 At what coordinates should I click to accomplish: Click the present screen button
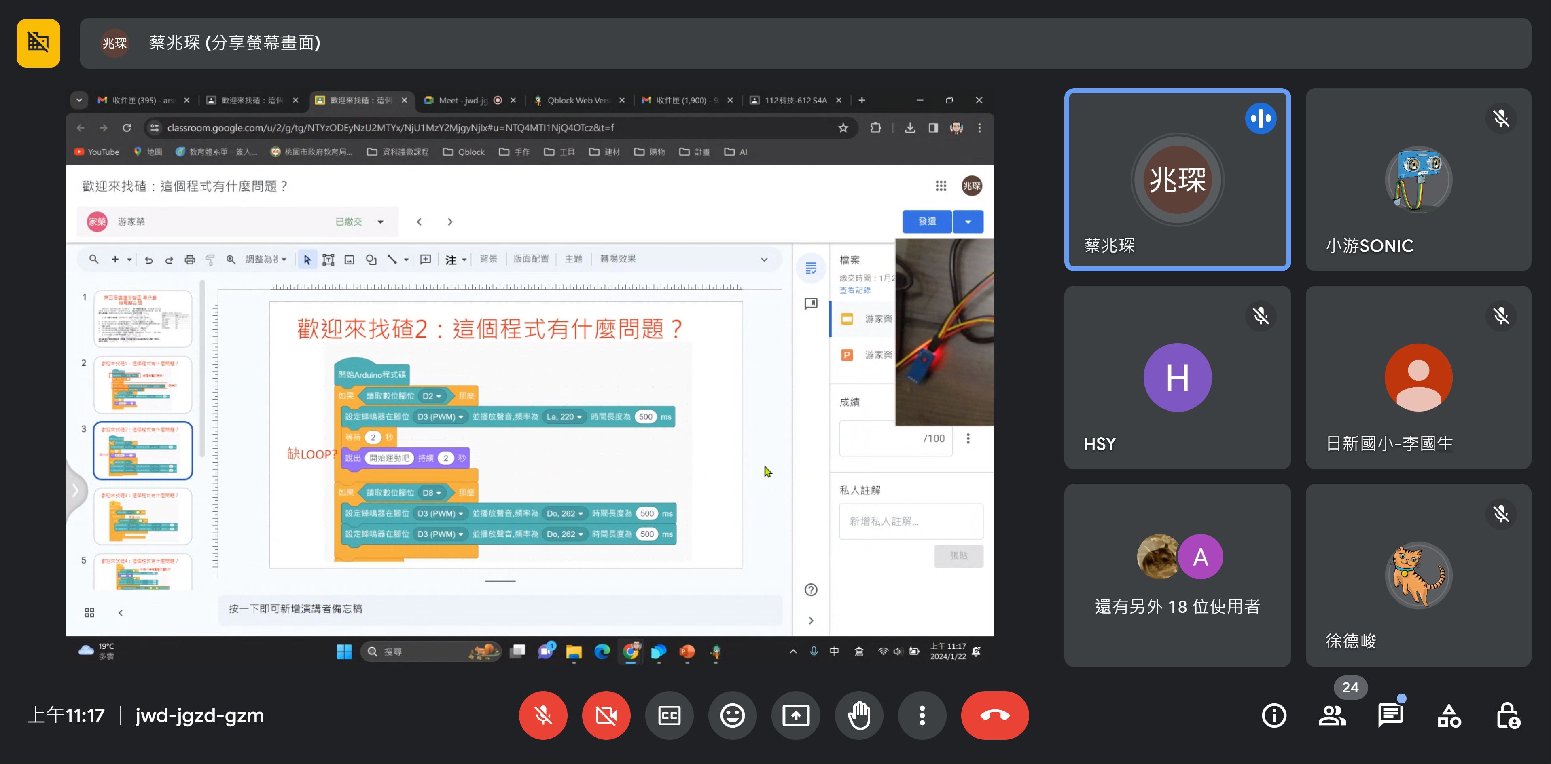tap(796, 715)
